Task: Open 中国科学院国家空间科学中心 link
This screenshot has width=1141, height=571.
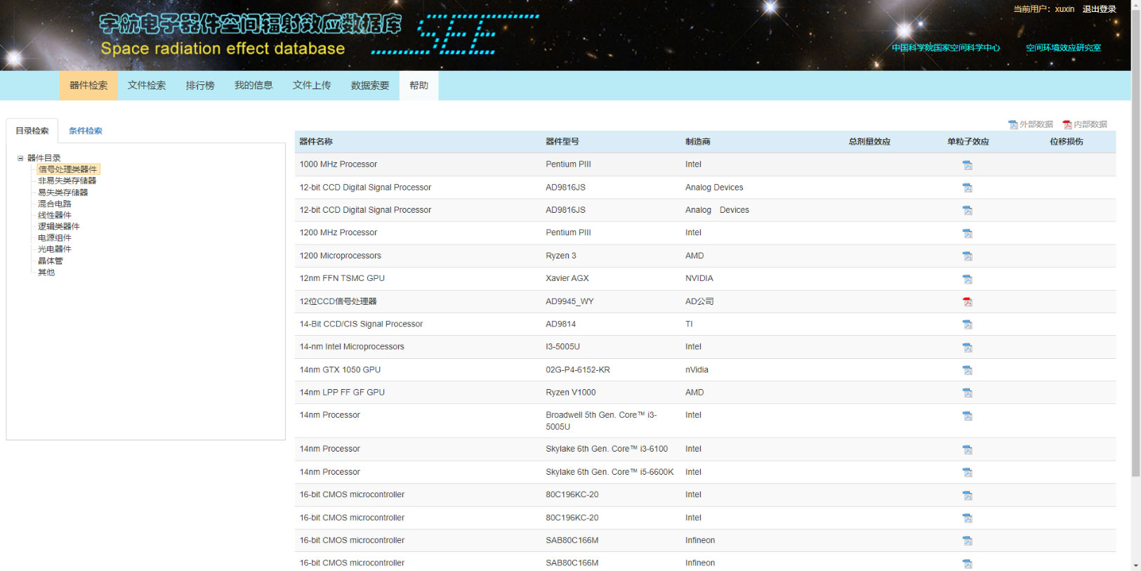Action: 946,48
